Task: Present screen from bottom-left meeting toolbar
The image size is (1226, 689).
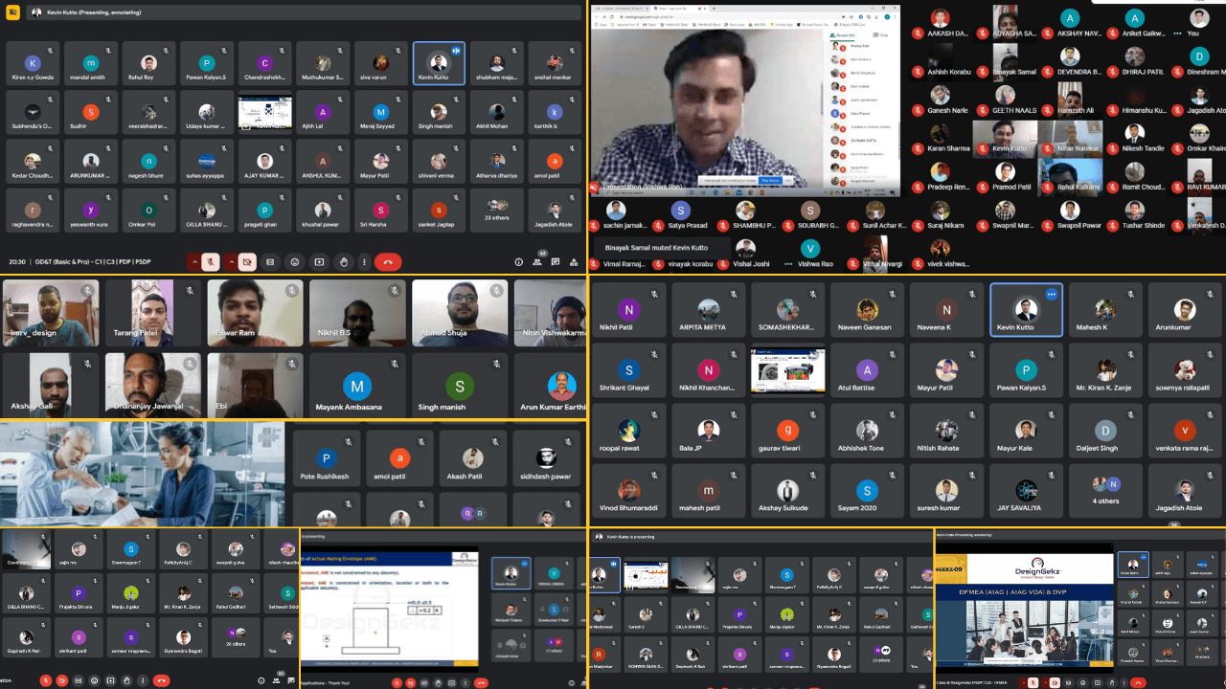Action: (110, 680)
